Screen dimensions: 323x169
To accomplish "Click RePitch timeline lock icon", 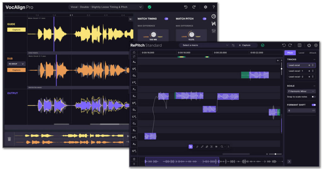I will [x=134, y=52].
